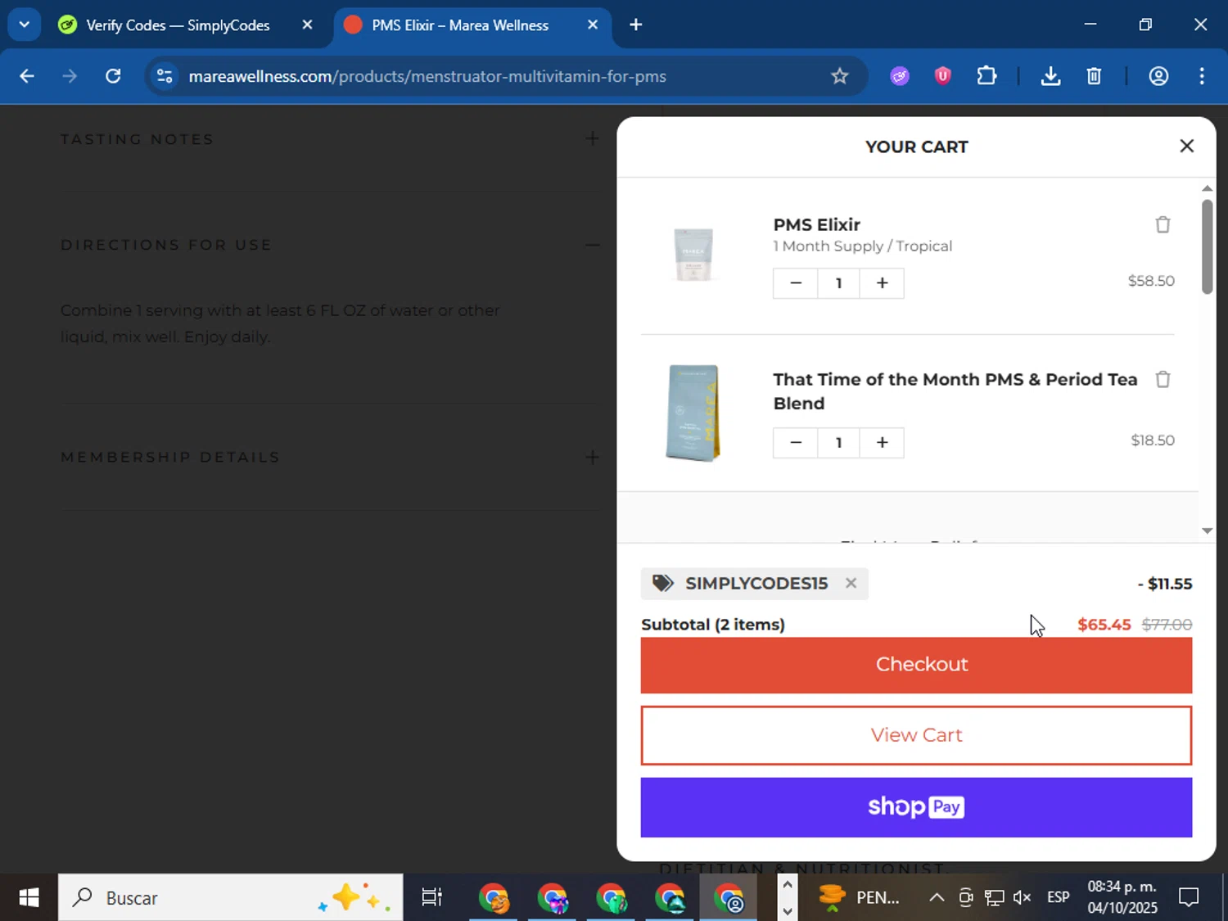The height and width of the screenshot is (921, 1228).
Task: Go back to previous page
Action: point(27,76)
